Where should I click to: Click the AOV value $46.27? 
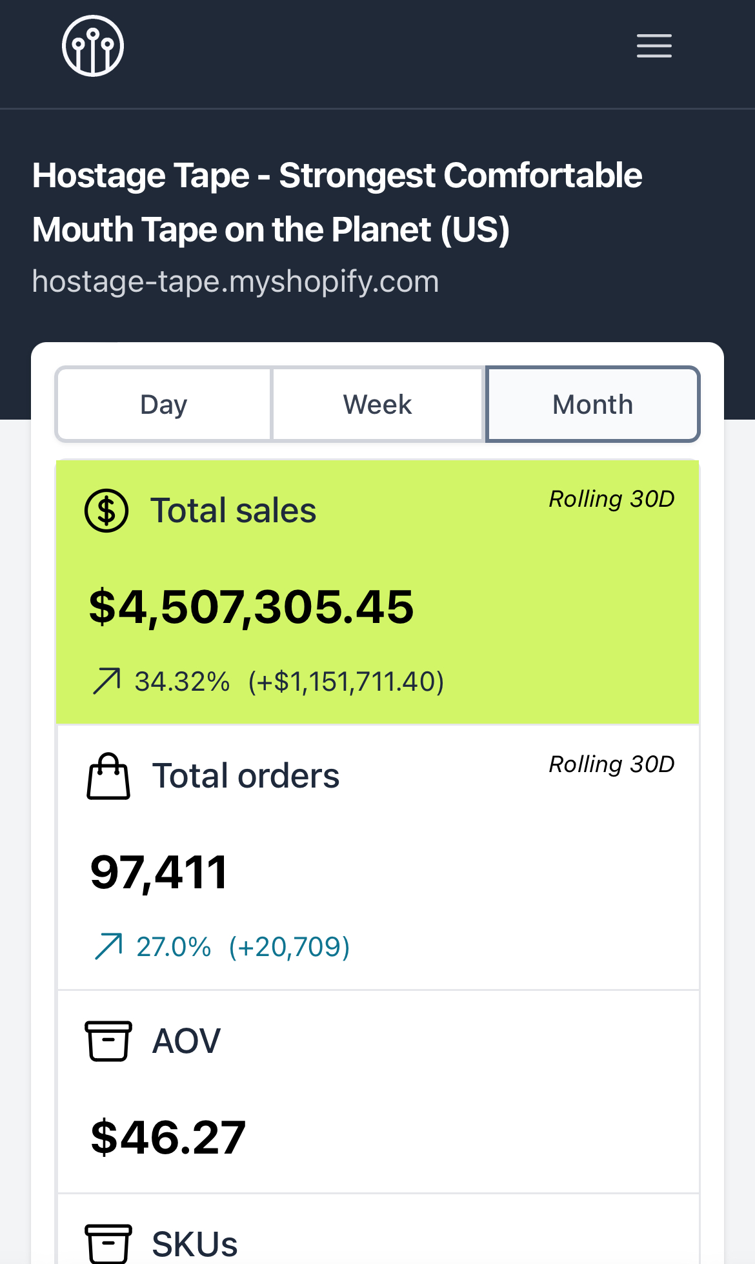click(x=168, y=1137)
